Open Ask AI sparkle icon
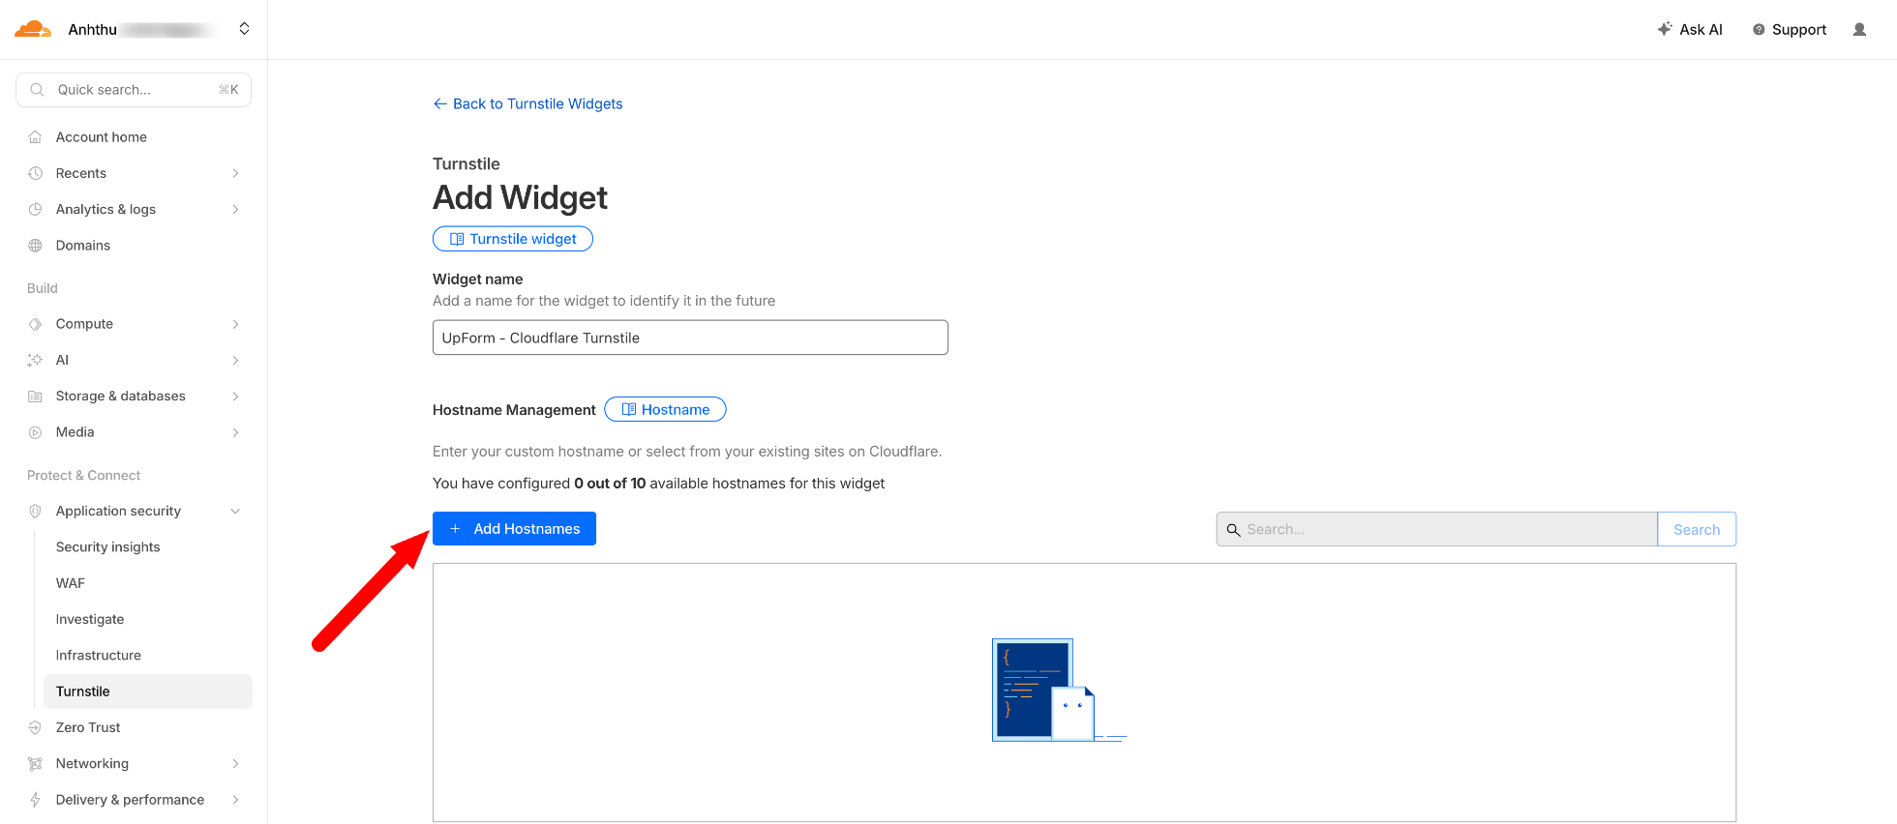This screenshot has width=1897, height=824. [1665, 29]
